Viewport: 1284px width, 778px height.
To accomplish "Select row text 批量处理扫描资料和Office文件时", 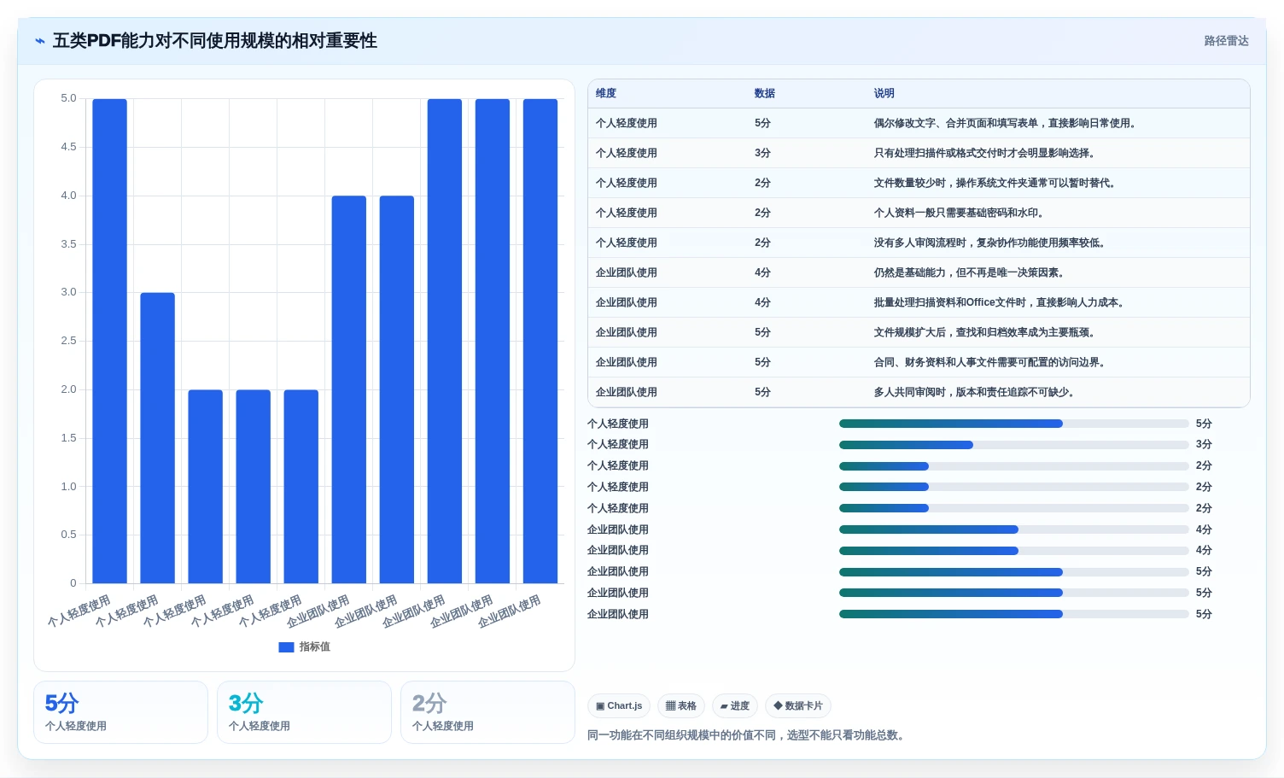I will pyautogui.click(x=950, y=302).
